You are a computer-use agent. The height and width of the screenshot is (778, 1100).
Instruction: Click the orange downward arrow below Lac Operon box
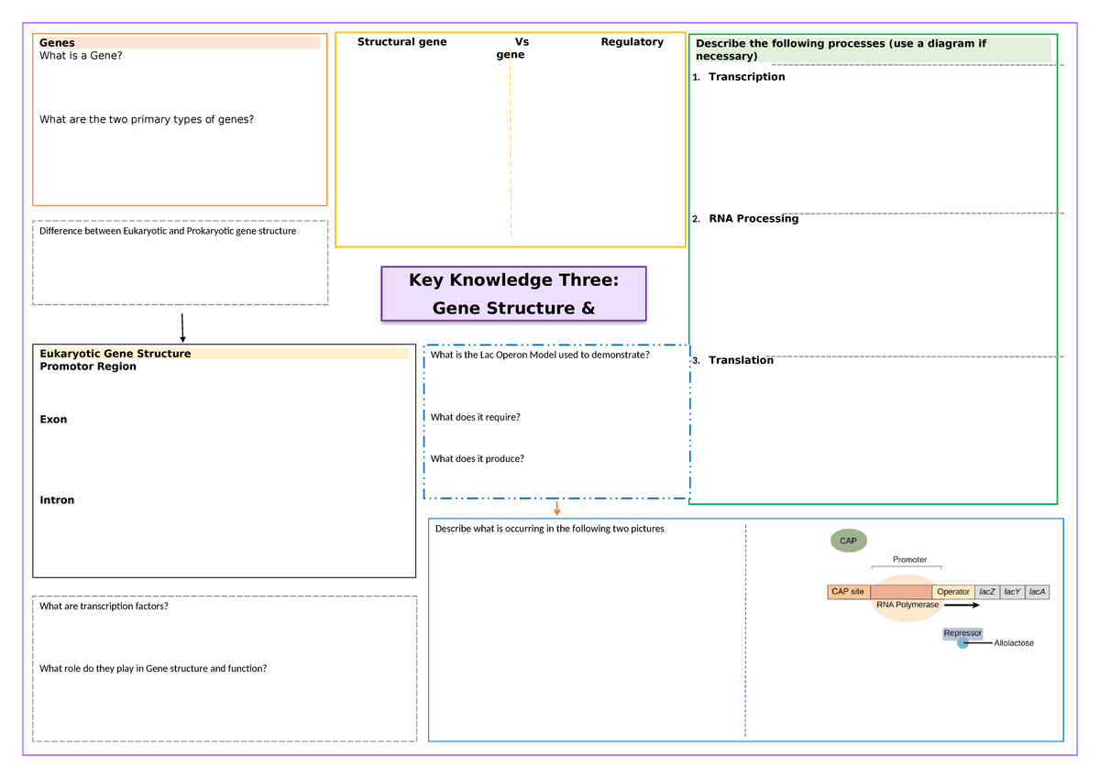(x=556, y=508)
